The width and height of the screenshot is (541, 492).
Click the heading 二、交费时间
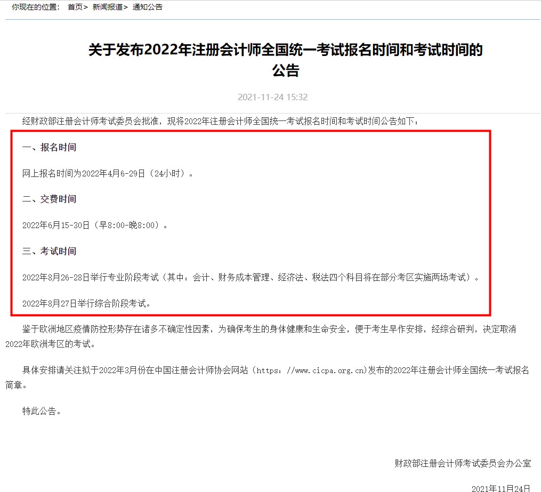point(49,199)
